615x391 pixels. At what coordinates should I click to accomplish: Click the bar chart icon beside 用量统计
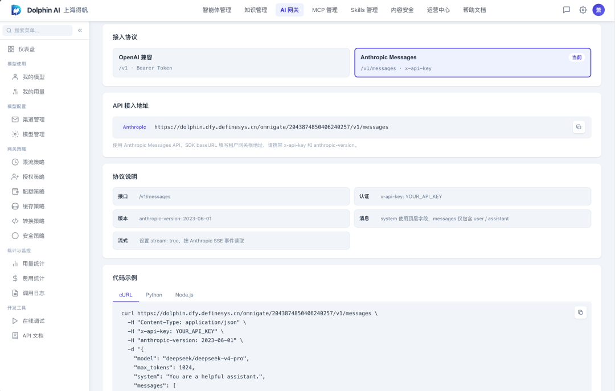(15, 264)
